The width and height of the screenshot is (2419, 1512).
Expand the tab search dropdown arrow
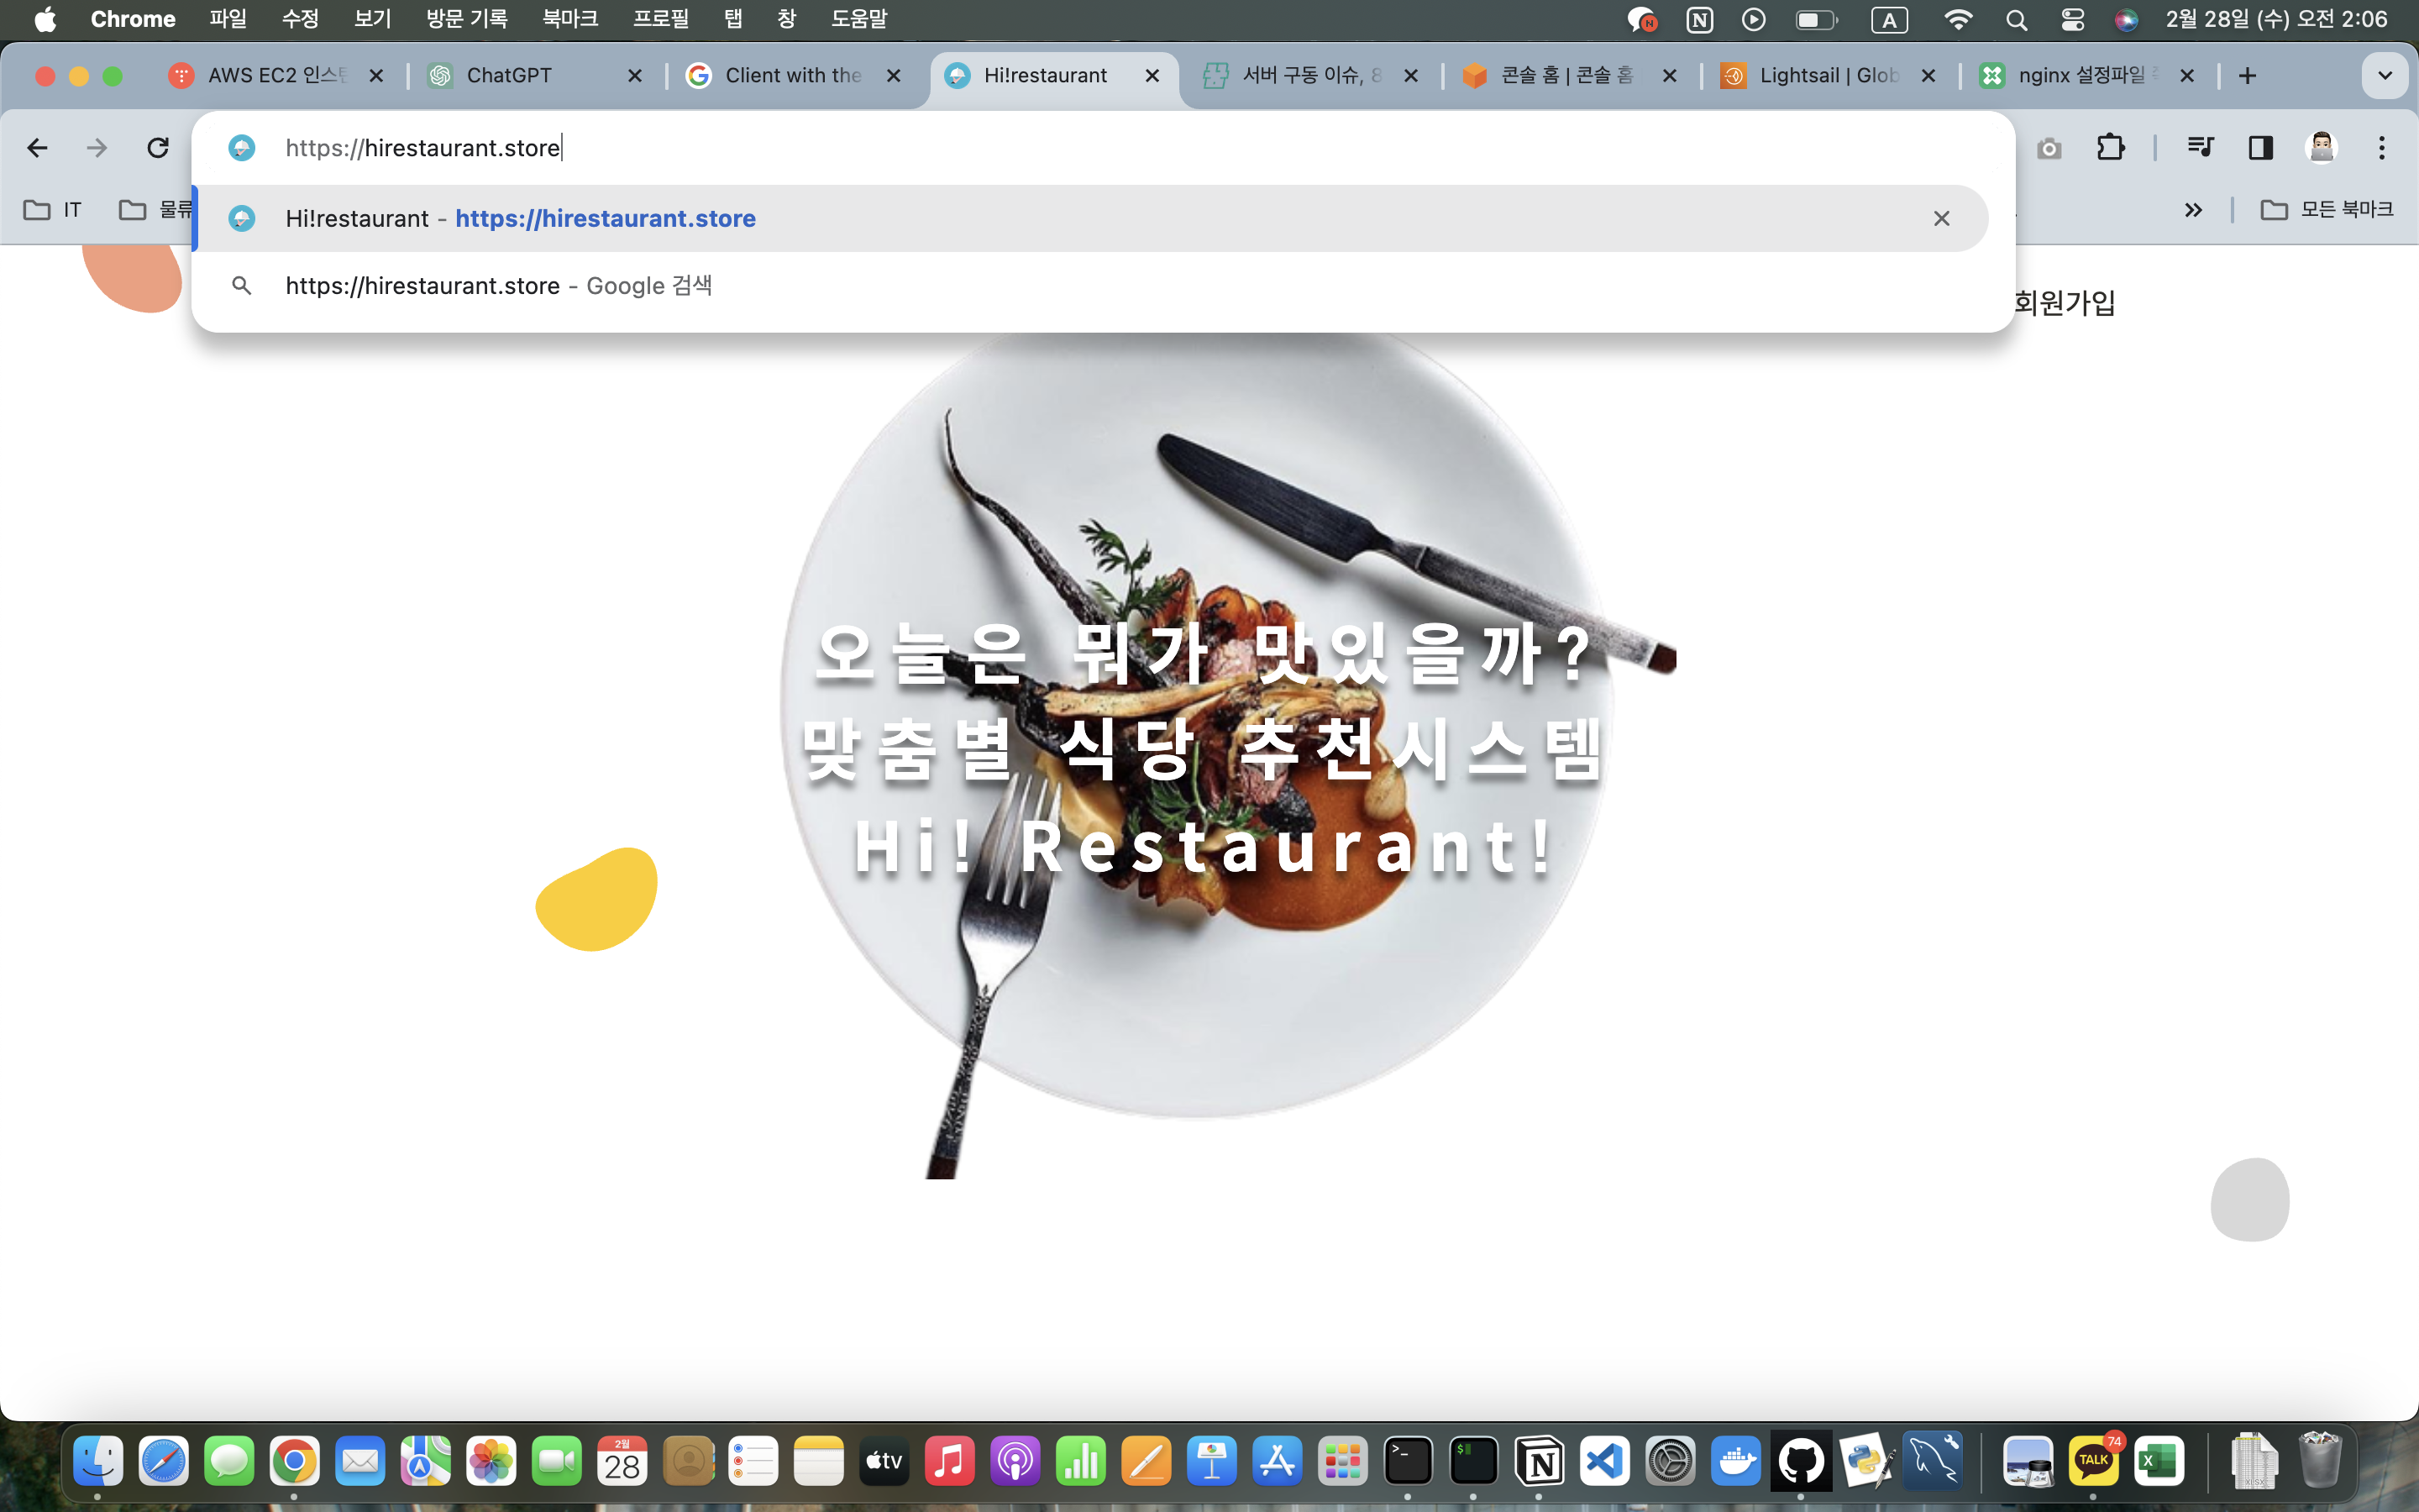pos(2384,76)
